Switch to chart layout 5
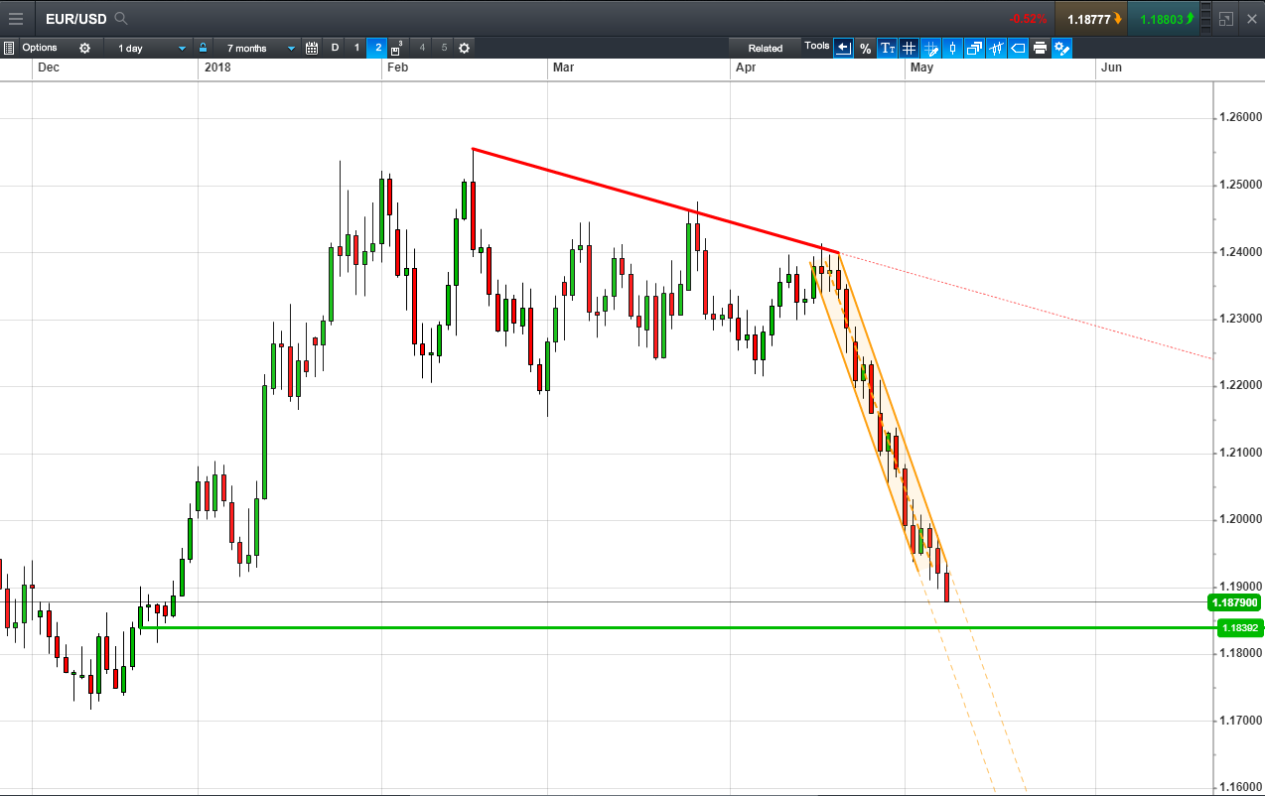 [444, 48]
